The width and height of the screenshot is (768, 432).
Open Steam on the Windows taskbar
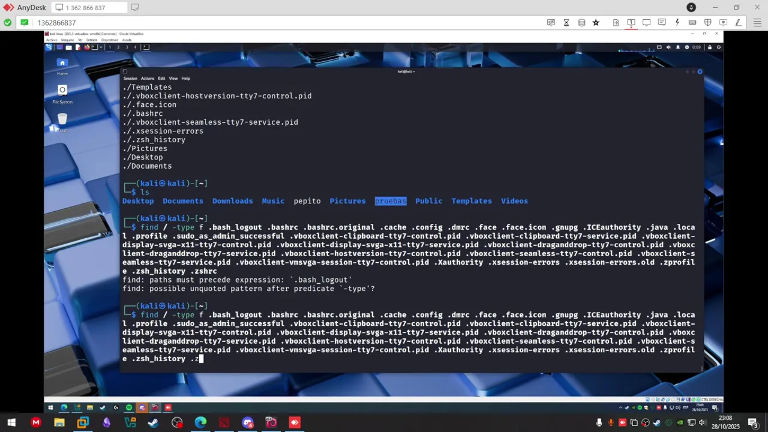click(153, 422)
